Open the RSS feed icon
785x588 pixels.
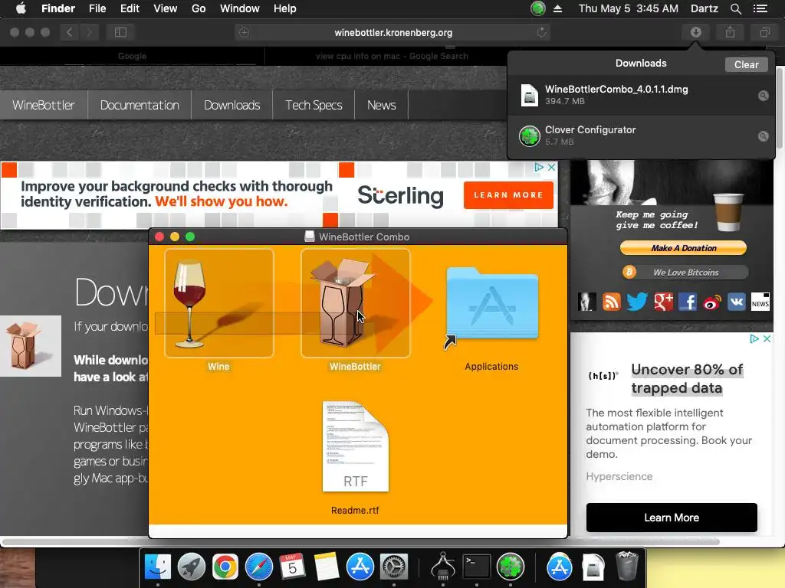click(611, 302)
